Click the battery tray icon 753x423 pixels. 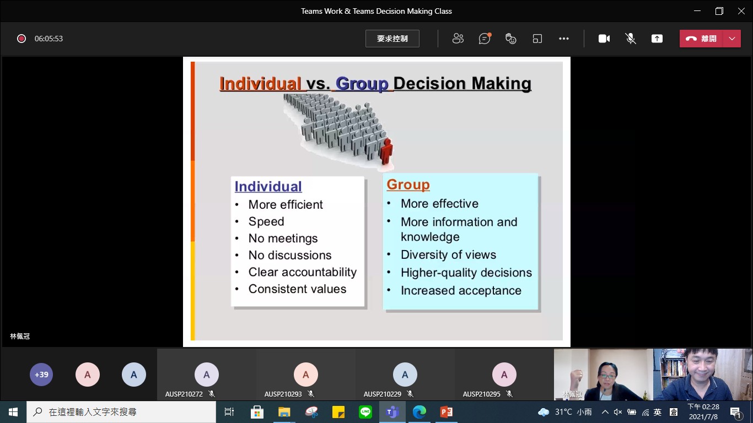tap(632, 412)
